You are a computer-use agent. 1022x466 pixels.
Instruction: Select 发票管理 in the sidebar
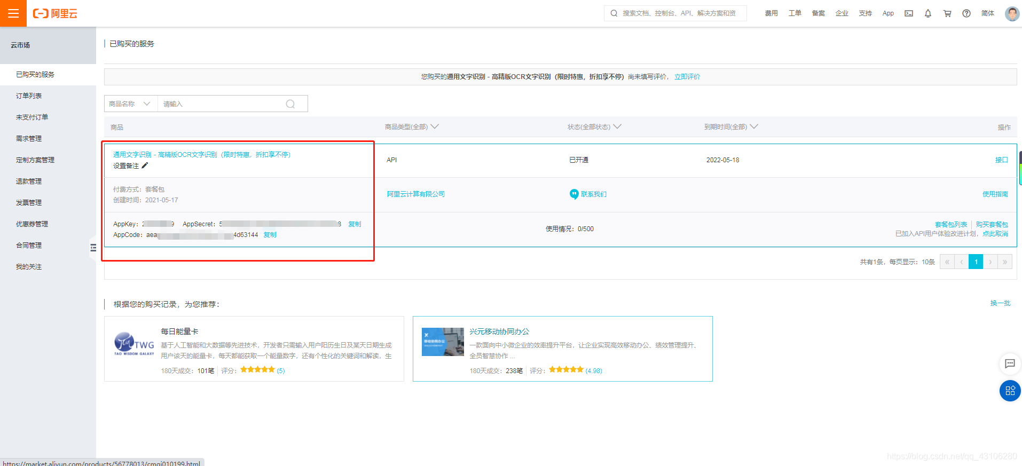48,203
